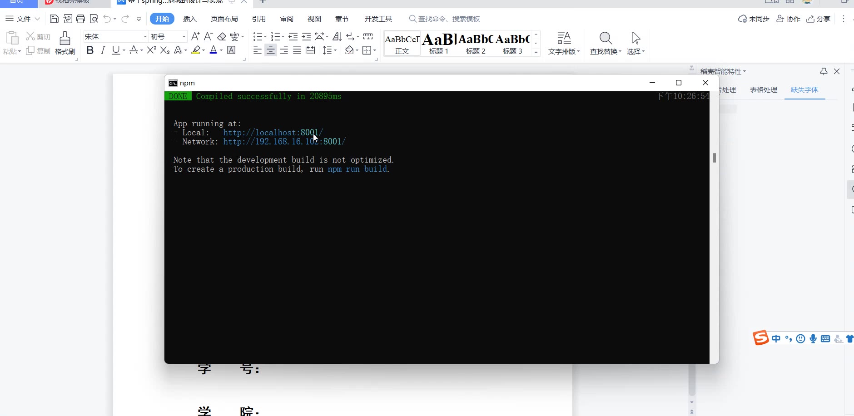Screen dimensions: 854x416
Task: Click the Increase Indent icon
Action: coord(307,36)
